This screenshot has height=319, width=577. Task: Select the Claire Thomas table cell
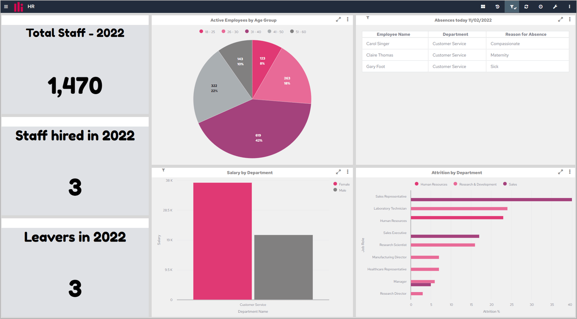pyautogui.click(x=395, y=55)
